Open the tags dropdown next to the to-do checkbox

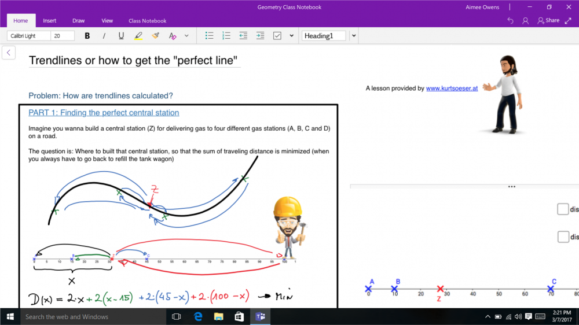click(x=291, y=36)
